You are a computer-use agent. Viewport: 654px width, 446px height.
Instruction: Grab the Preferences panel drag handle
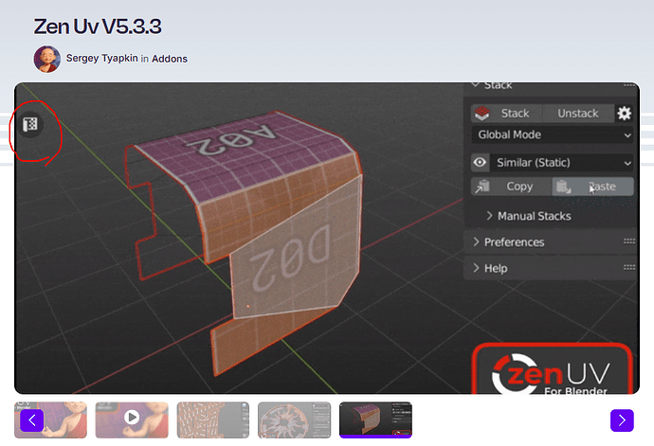click(629, 241)
